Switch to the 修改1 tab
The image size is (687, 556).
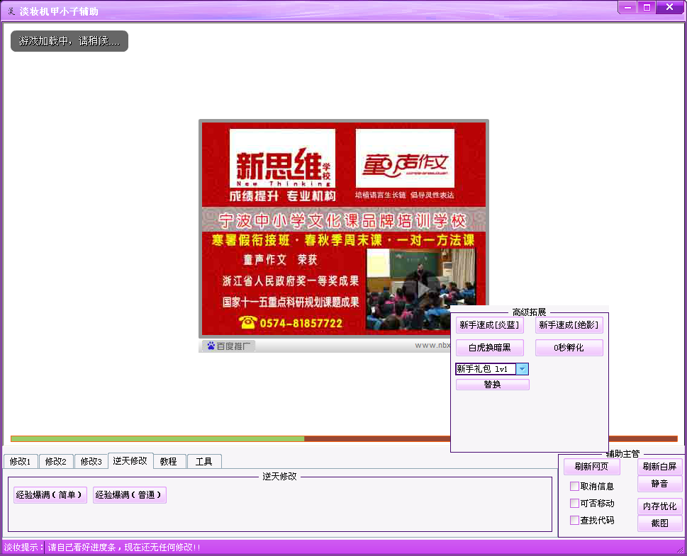pos(20,462)
